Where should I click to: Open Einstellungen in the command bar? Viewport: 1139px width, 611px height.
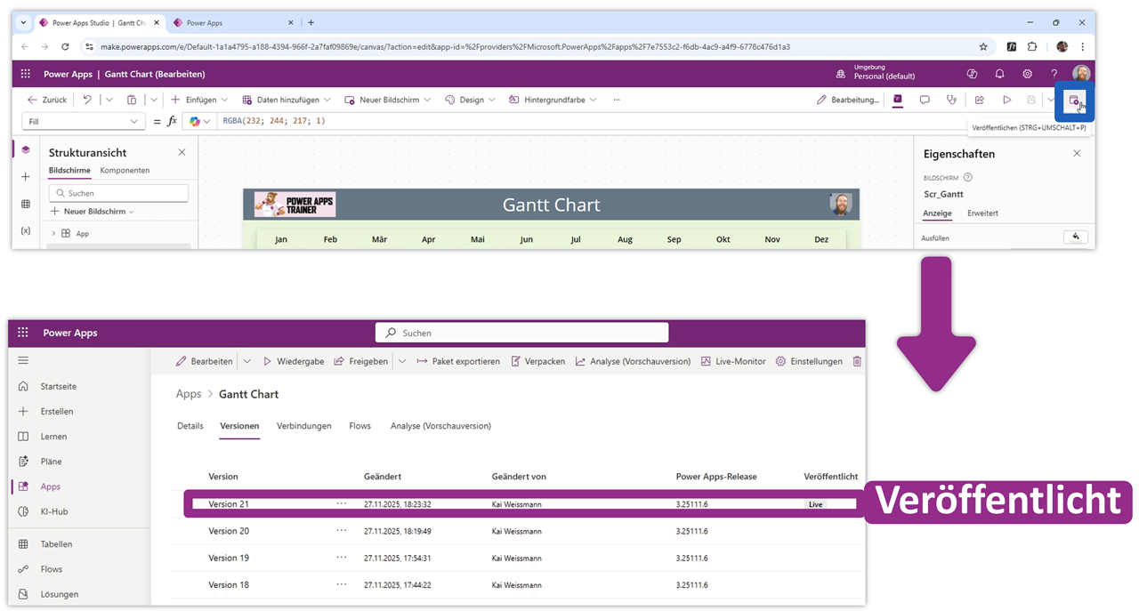pyautogui.click(x=809, y=361)
